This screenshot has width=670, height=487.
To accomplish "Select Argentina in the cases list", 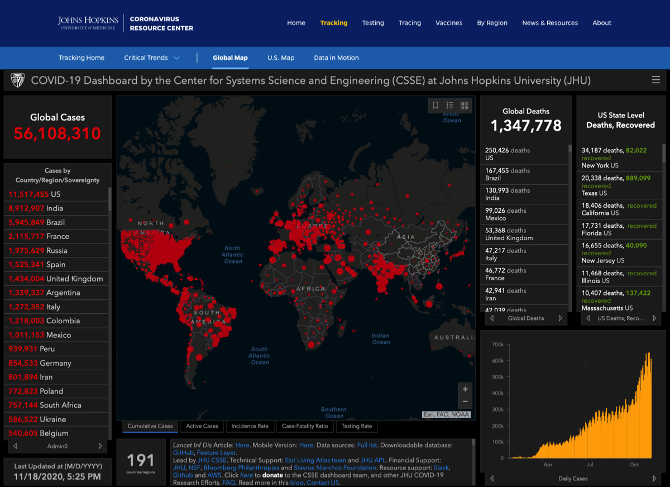I will (x=58, y=293).
